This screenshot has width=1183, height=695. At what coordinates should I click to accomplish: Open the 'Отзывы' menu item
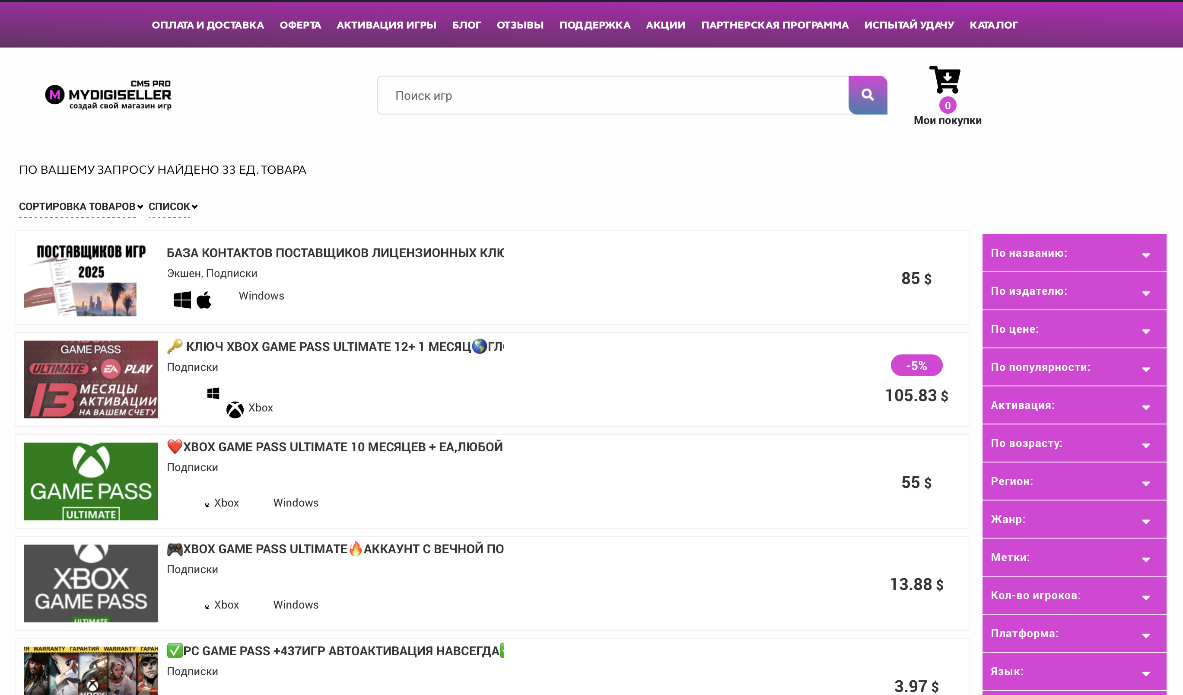click(520, 25)
